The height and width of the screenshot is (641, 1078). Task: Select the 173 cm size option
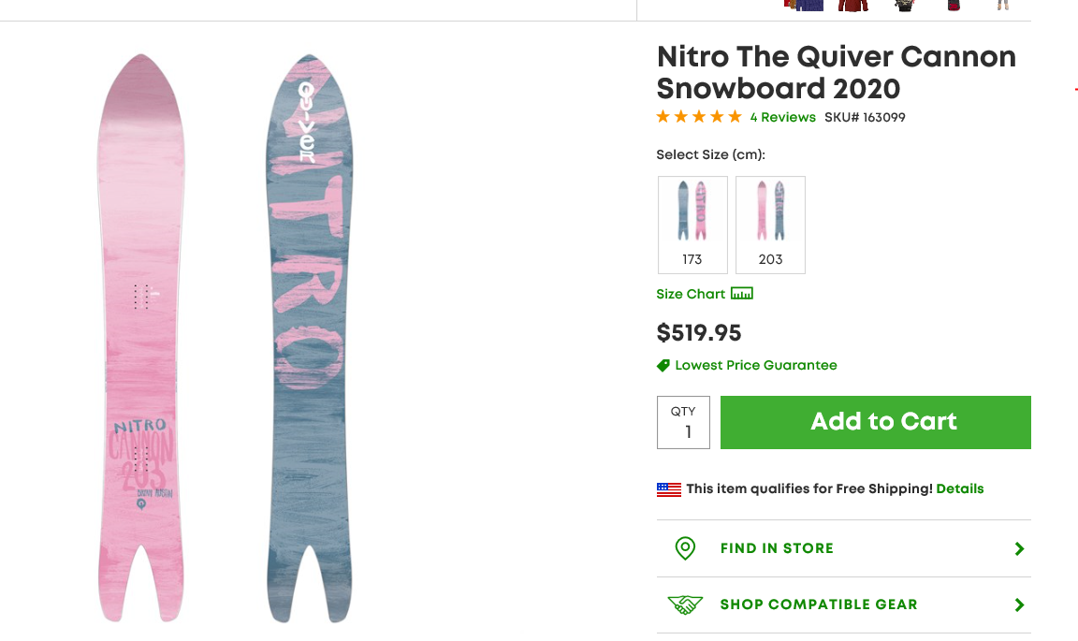(692, 225)
